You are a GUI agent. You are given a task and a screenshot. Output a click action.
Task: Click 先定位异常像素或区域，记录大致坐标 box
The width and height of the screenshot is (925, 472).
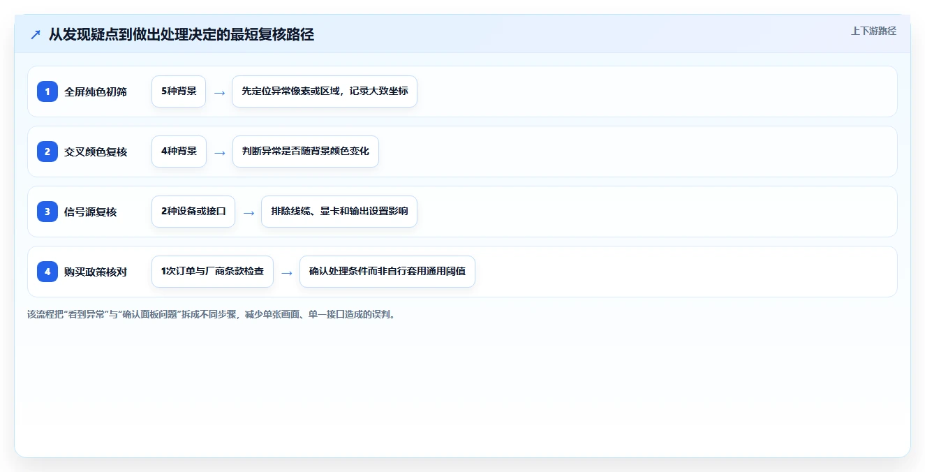325,91
